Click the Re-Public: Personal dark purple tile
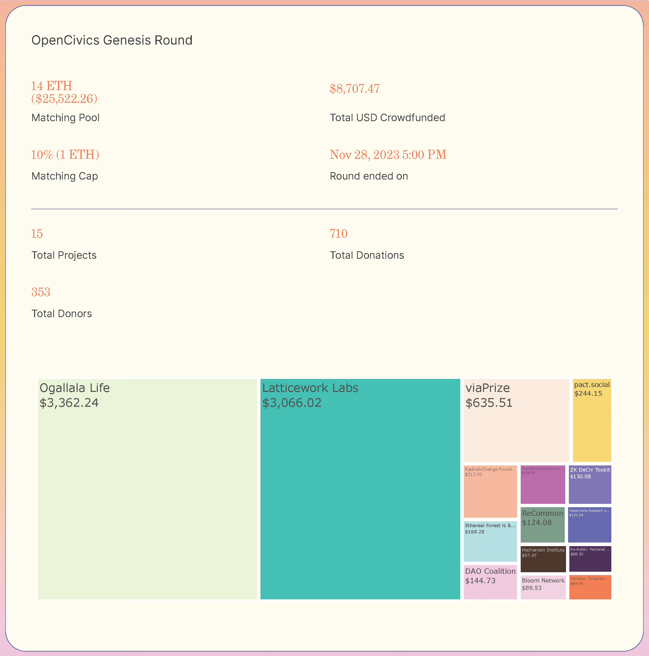Viewport: 649px width, 656px height. click(x=590, y=559)
